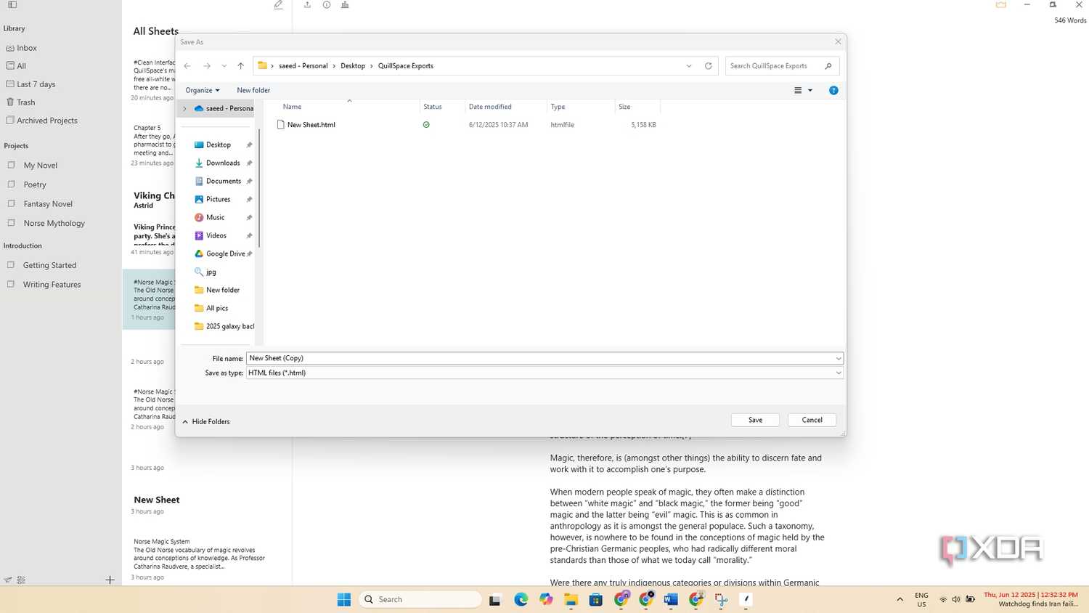Create a New folder in the dialog
The height and width of the screenshot is (613, 1089).
(x=253, y=91)
